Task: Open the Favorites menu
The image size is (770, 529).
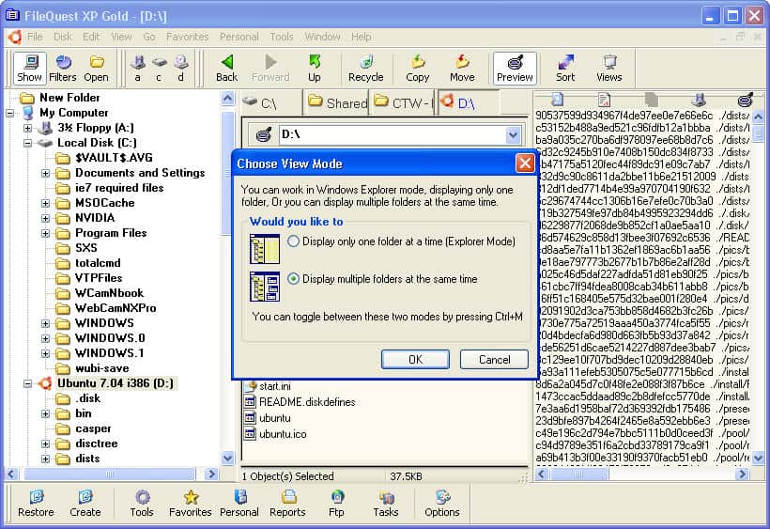Action: coord(187,37)
